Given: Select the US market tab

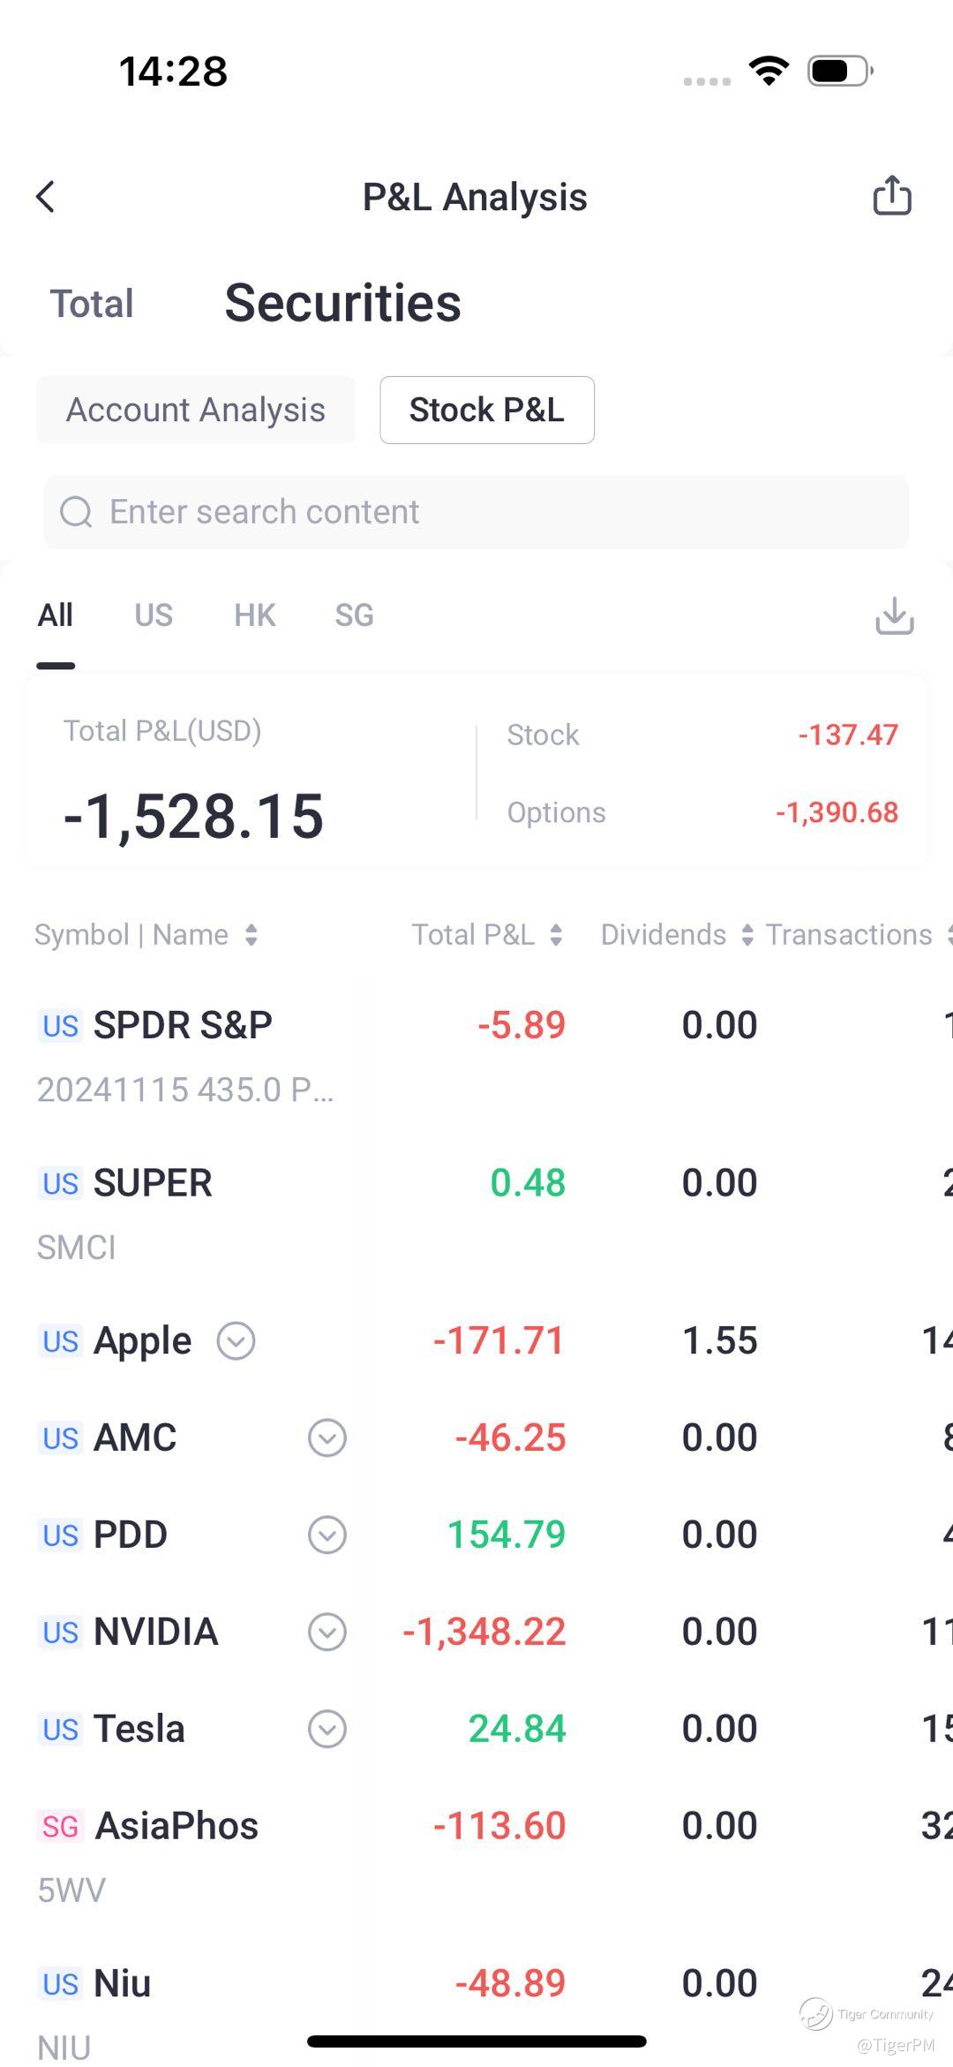Looking at the screenshot, I should (154, 615).
